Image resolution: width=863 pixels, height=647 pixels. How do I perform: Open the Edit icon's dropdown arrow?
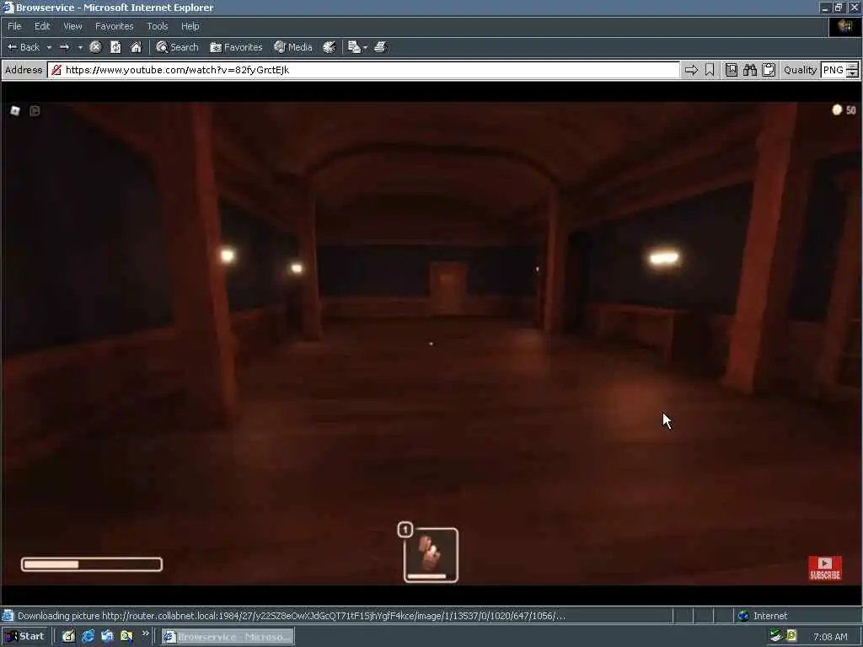365,47
